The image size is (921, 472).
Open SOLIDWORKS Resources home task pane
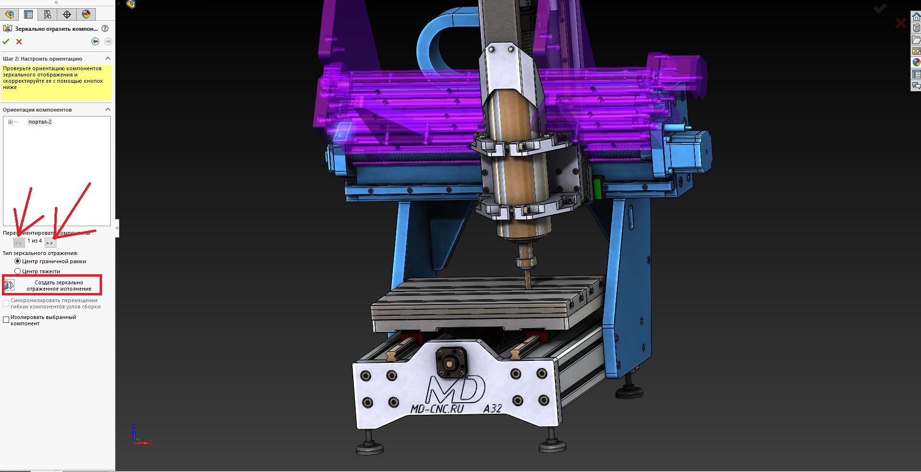coord(916,16)
